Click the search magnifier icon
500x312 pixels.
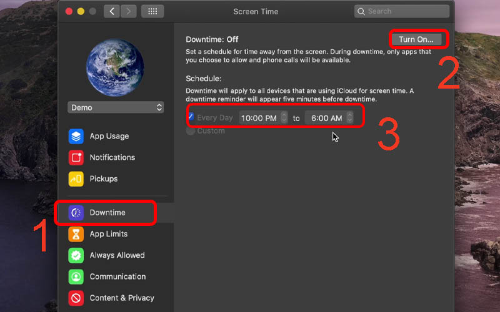(x=361, y=11)
